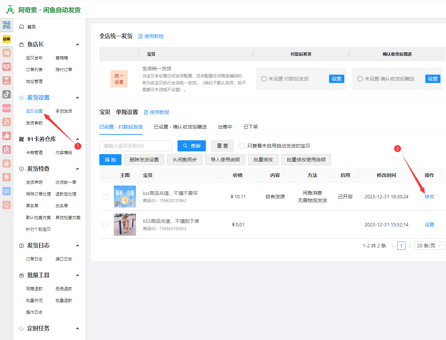The height and width of the screenshot is (340, 446).
Task: Open the 出售中 tab
Action: [x=225, y=127]
